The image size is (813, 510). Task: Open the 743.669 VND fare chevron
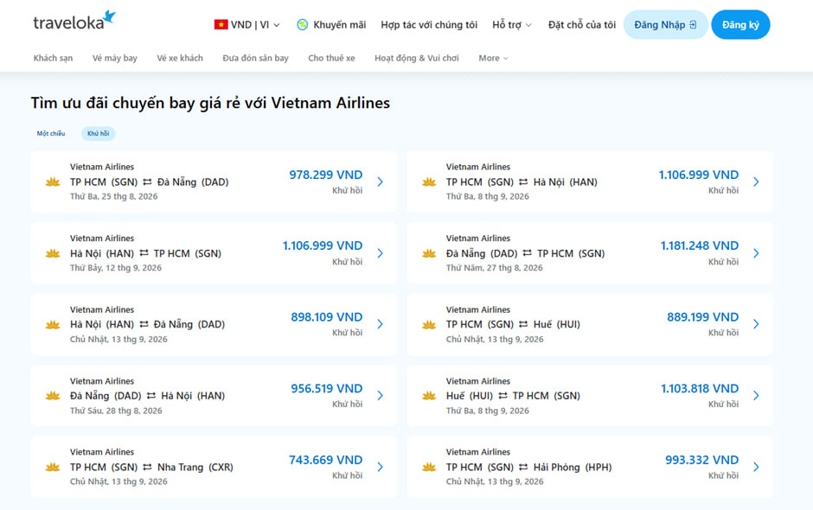pos(380,467)
